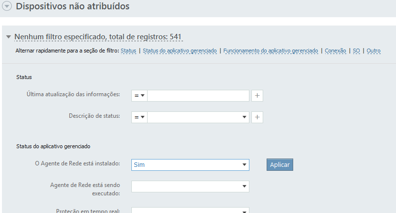The height and width of the screenshot is (213, 396).
Task: Jump to Conexão filter section
Action: [335, 51]
